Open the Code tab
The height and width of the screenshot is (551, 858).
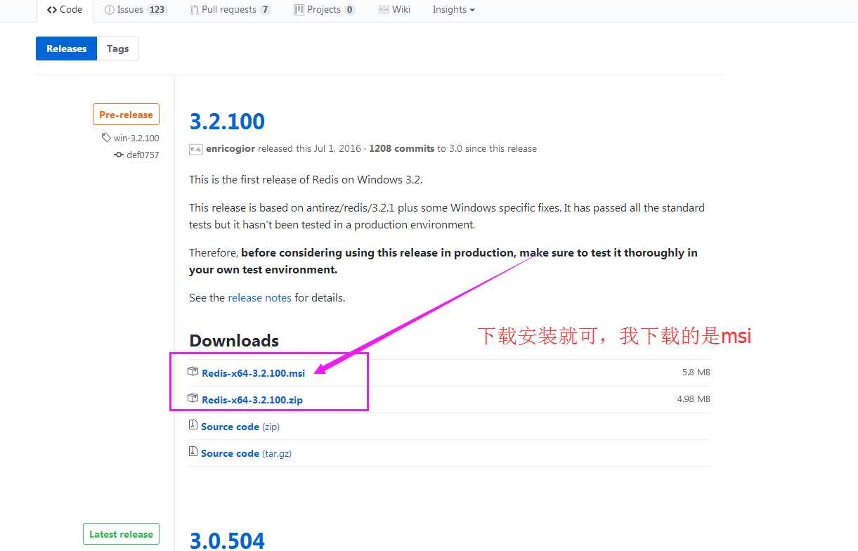click(x=65, y=10)
